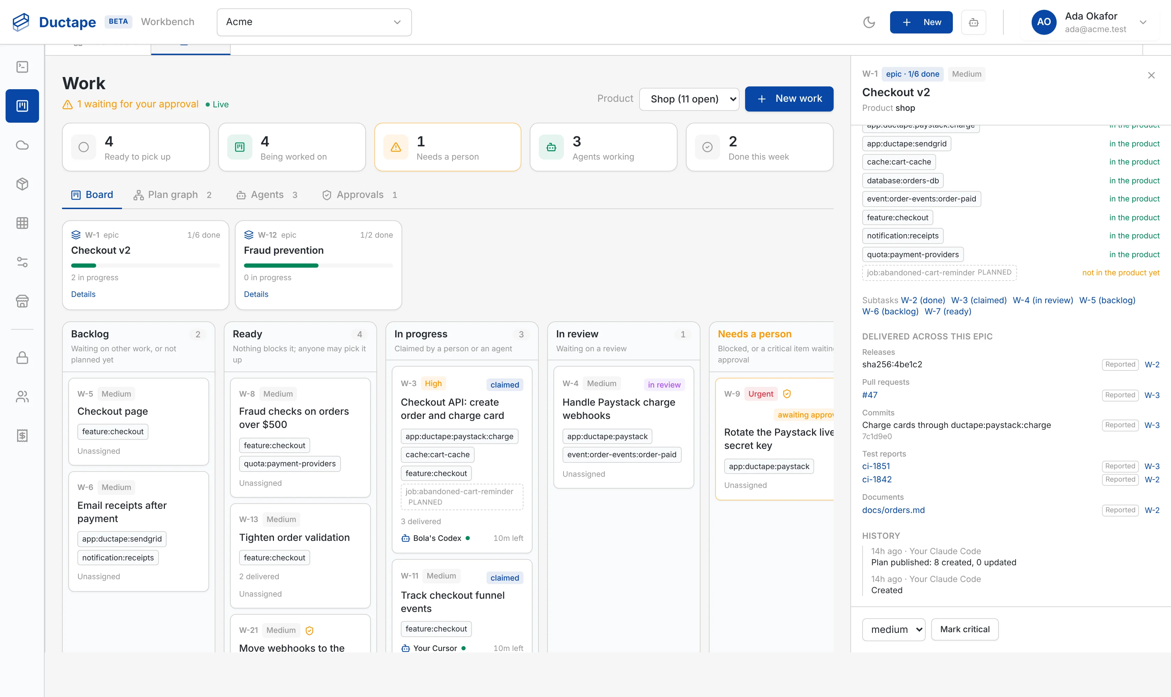The image size is (1171, 697).
Task: Click the claimed badge on W-3 card
Action: (505, 385)
